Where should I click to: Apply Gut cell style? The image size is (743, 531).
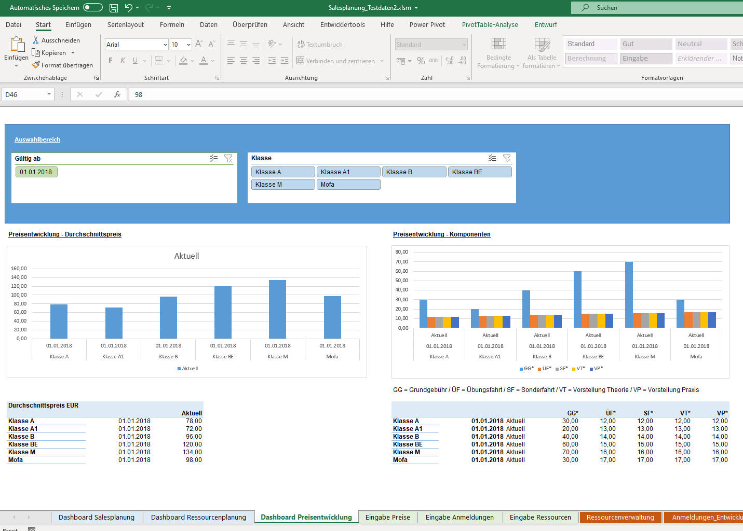coord(646,44)
